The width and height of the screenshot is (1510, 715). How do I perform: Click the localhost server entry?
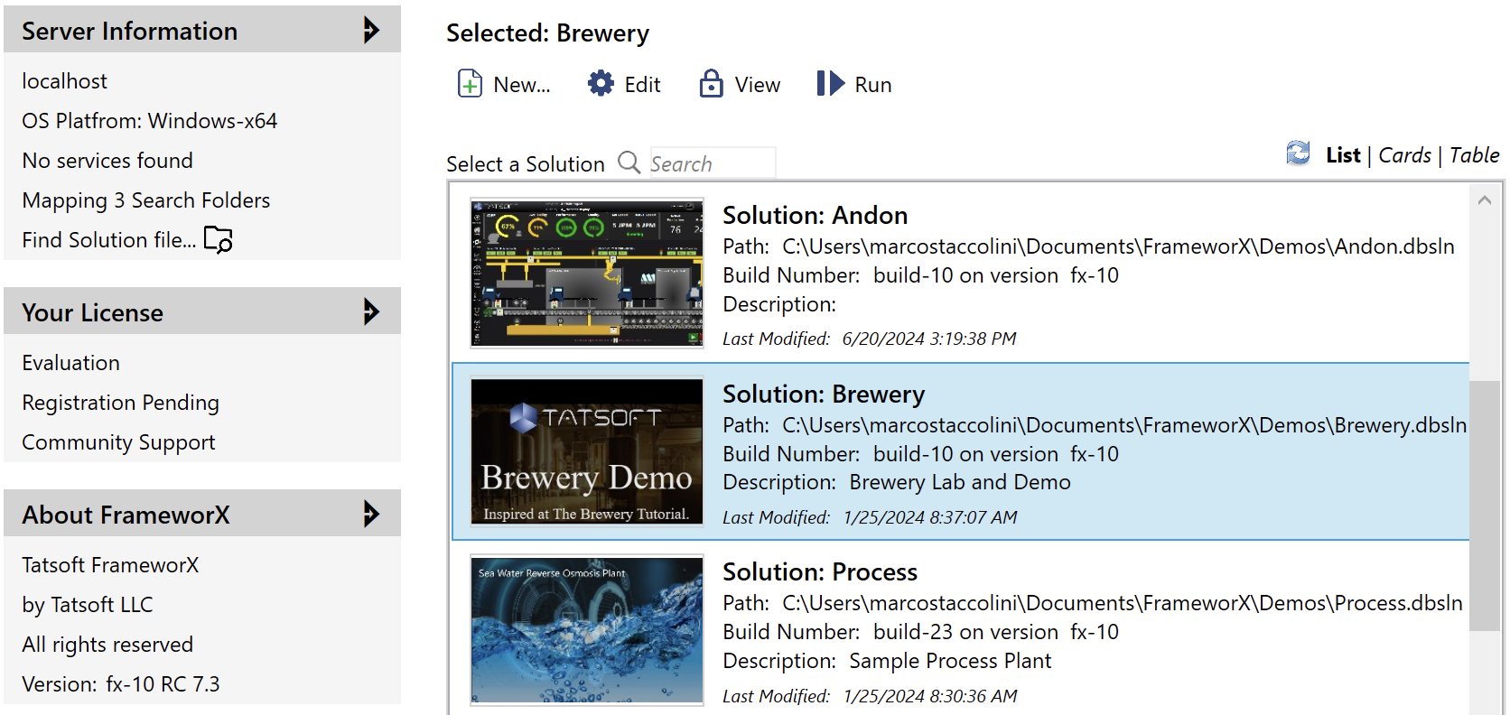click(x=65, y=81)
